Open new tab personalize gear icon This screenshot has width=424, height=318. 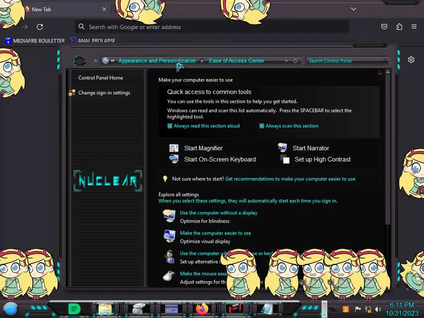click(411, 60)
